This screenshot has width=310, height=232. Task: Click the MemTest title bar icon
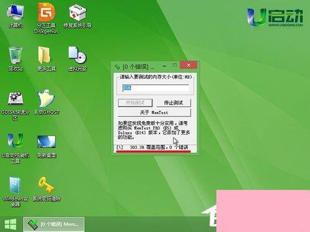[117, 67]
